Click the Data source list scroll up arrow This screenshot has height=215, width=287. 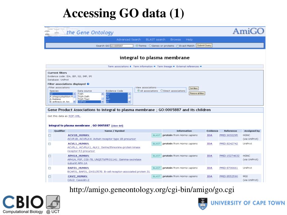(x=102, y=94)
